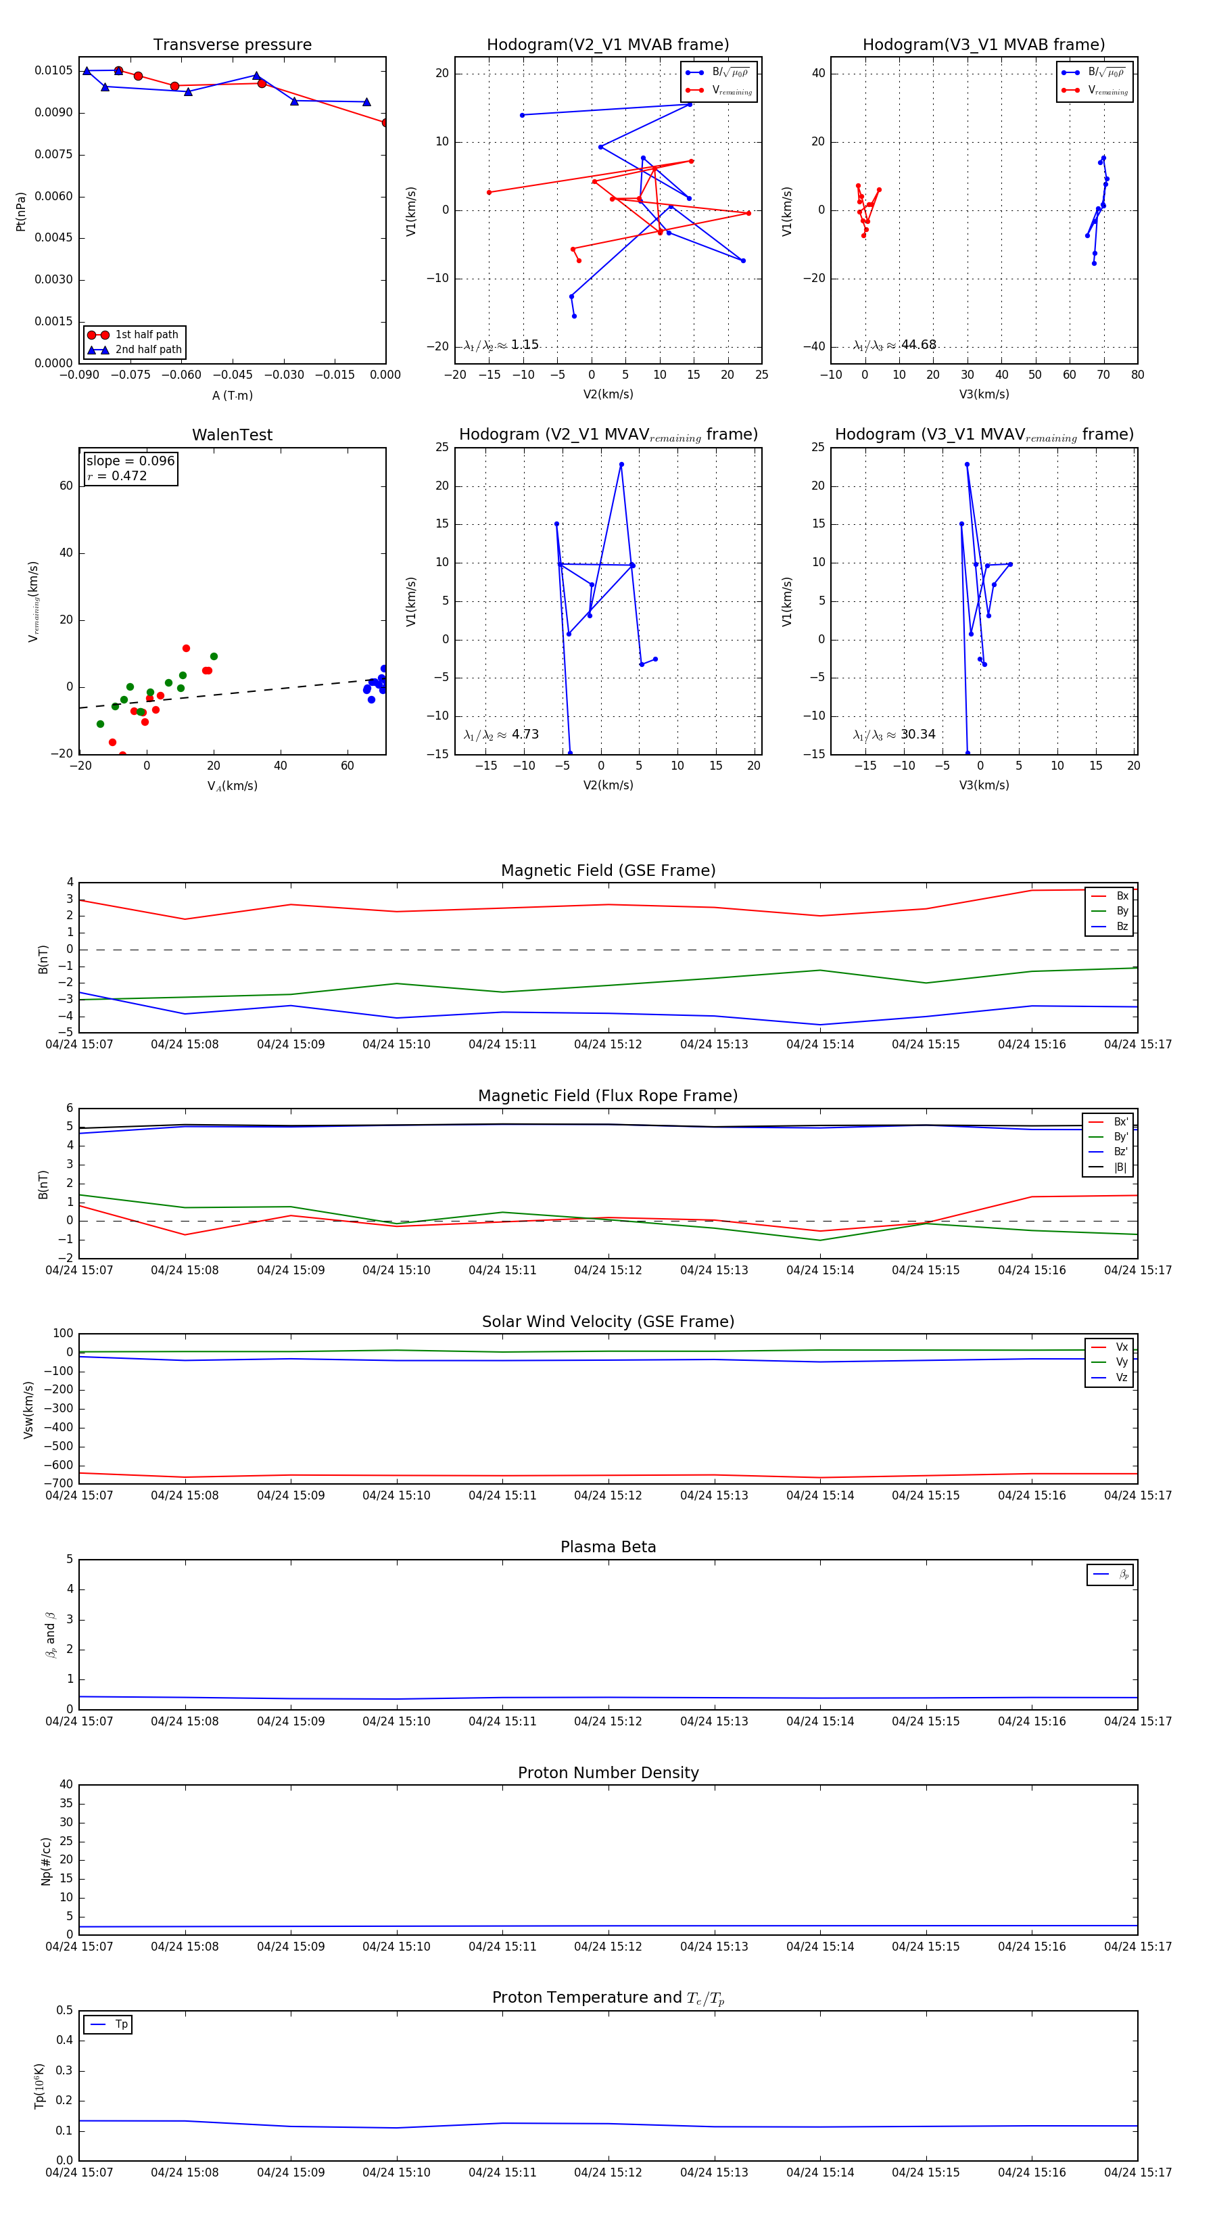Select the 'Hodogram(V2_V1 MVAB frame)' title
1217x2232 pixels.
pos(607,44)
